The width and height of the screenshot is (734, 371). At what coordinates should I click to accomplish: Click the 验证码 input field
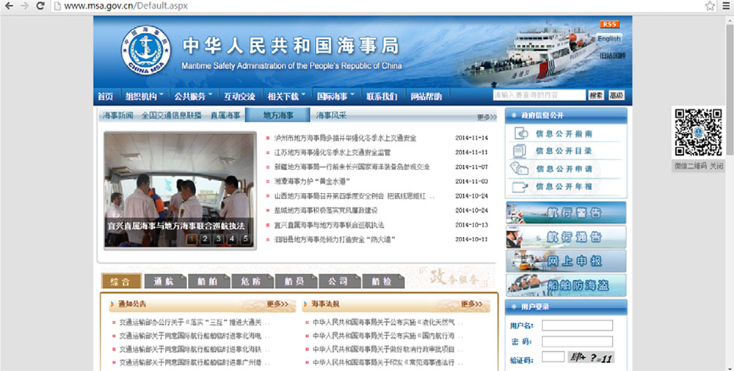click(x=553, y=357)
